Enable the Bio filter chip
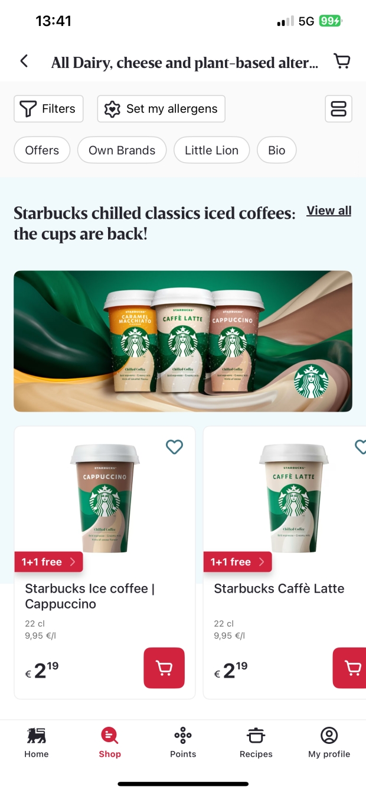The height and width of the screenshot is (793, 366). click(x=277, y=150)
